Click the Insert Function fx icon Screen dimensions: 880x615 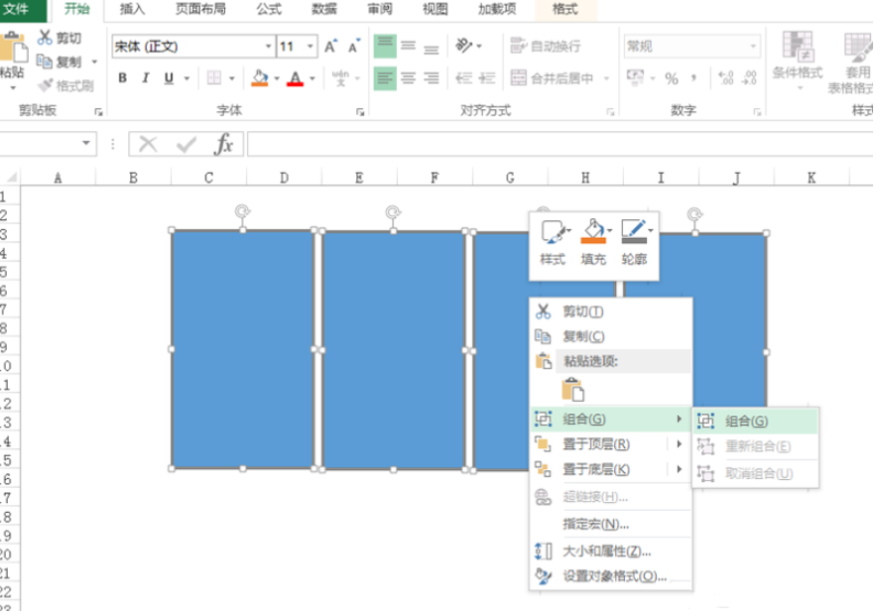pos(225,143)
